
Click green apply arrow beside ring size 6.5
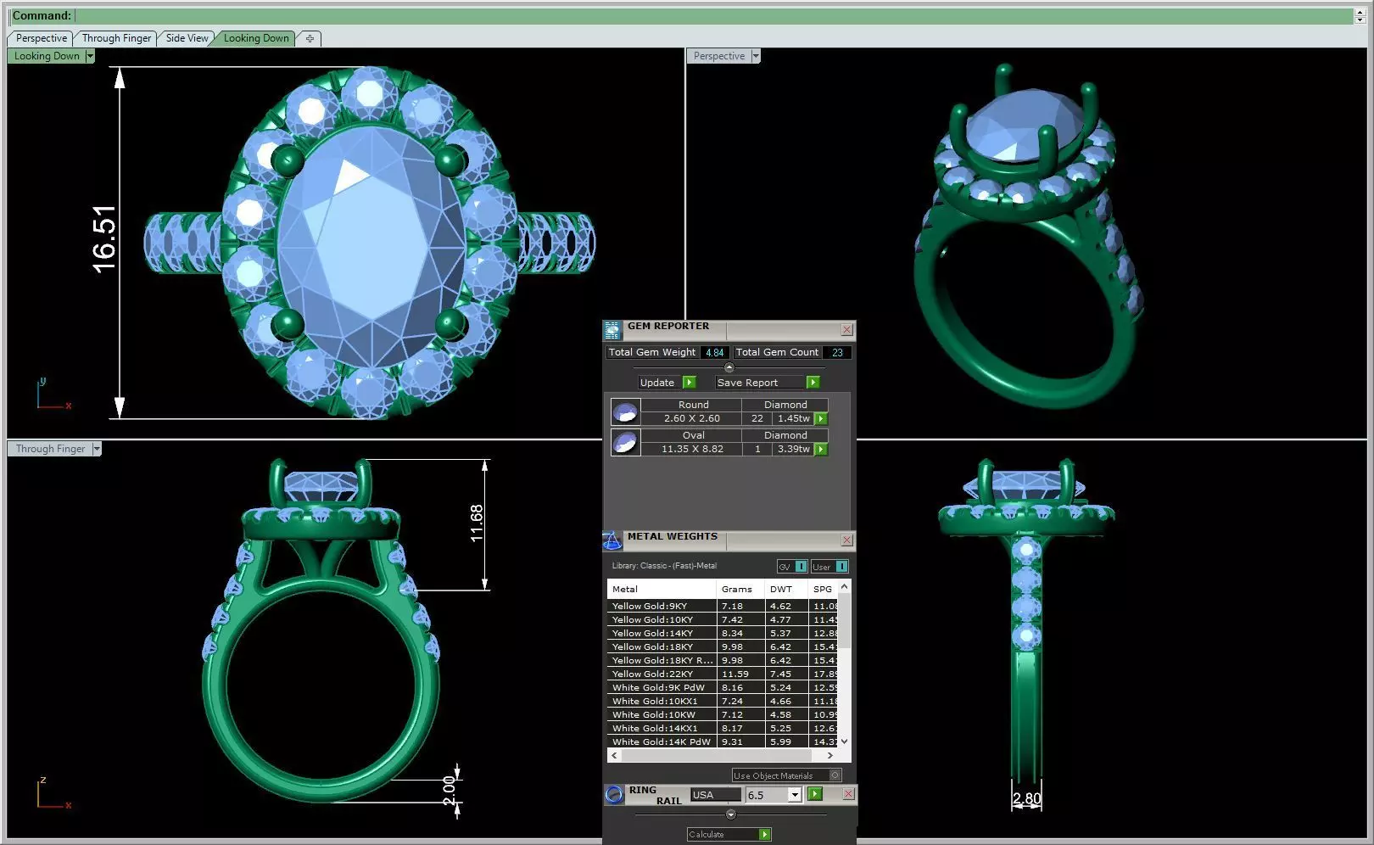pos(815,794)
